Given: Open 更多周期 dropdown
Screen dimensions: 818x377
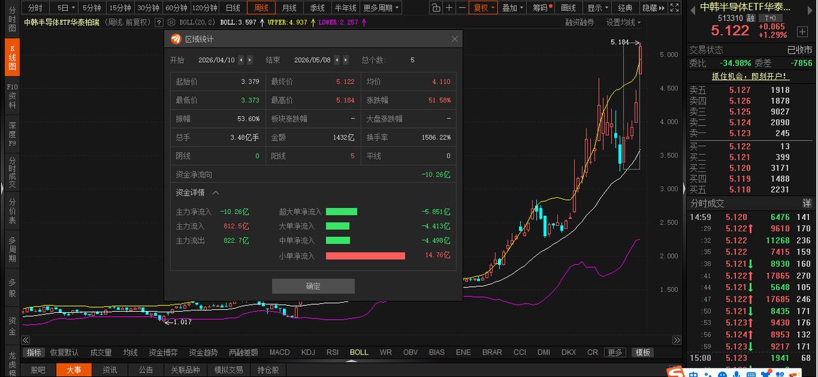Looking at the screenshot, I should tap(381, 8).
